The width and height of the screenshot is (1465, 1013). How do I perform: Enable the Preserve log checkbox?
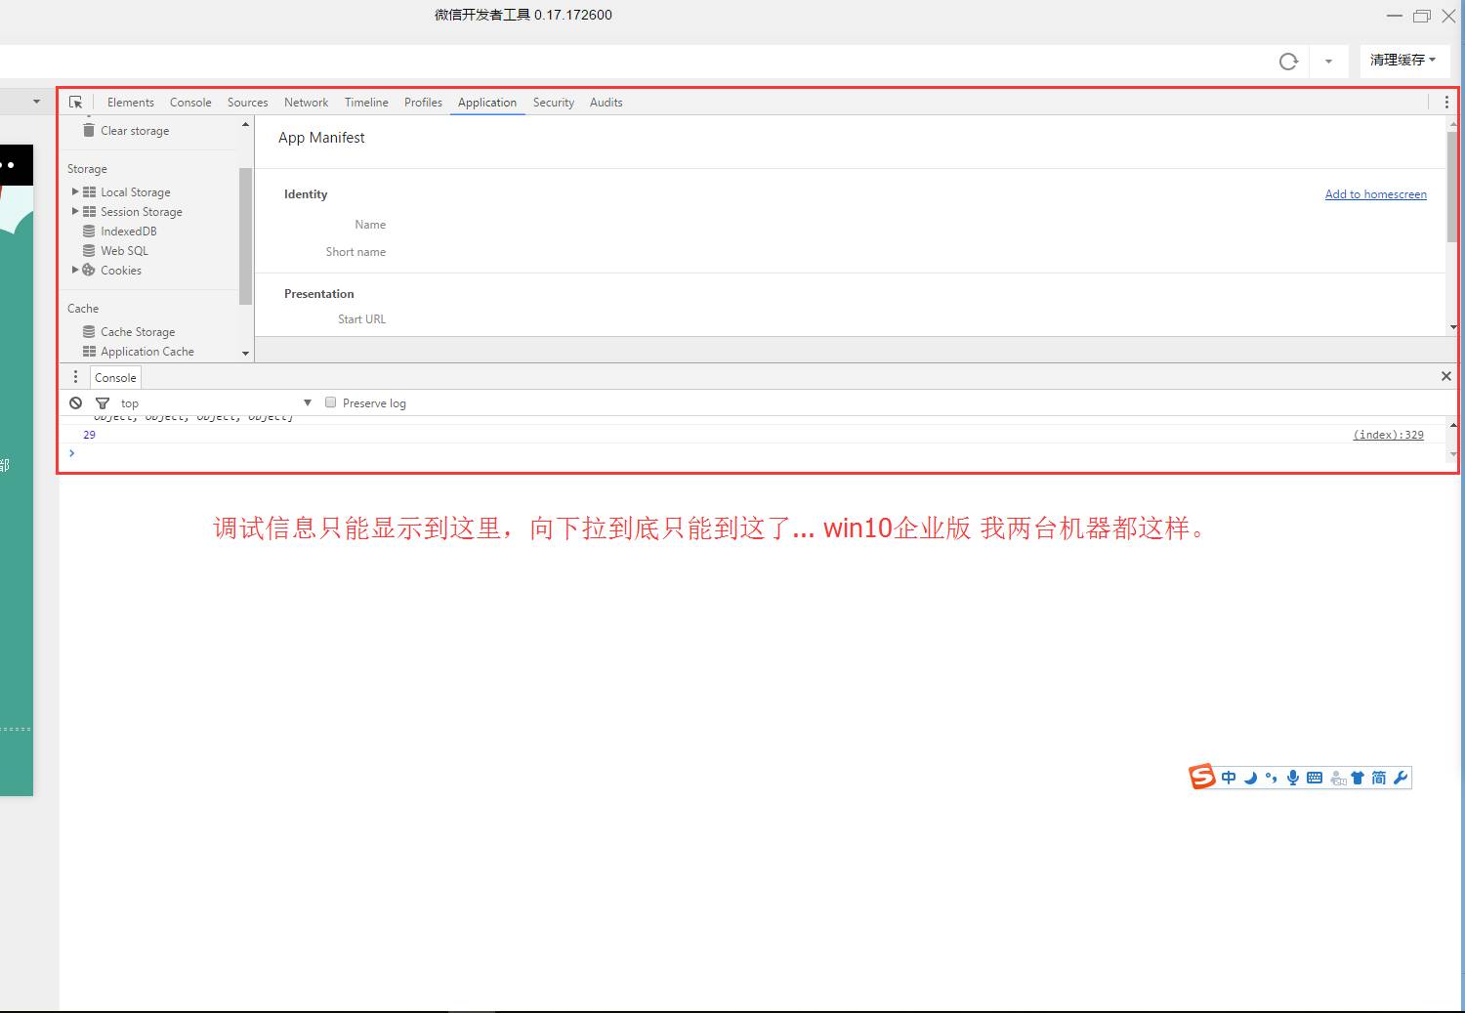coord(331,402)
